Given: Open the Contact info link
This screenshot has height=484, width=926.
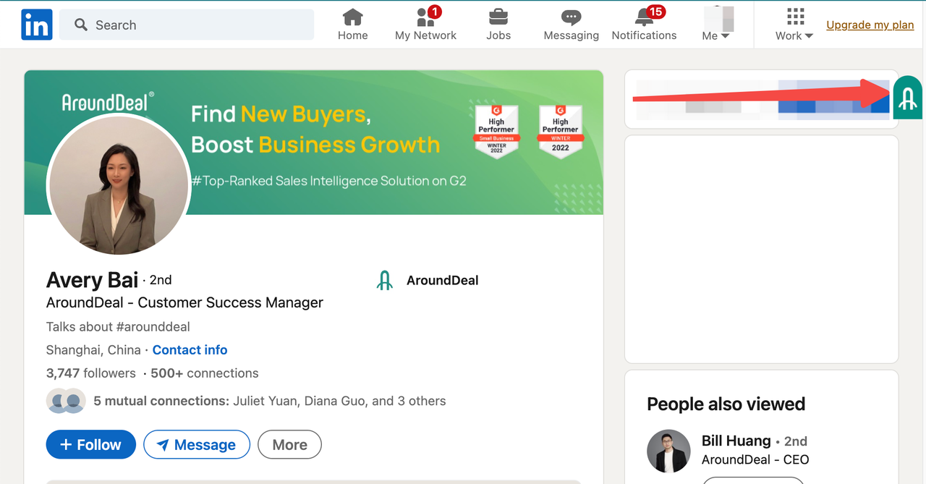Looking at the screenshot, I should [190, 350].
